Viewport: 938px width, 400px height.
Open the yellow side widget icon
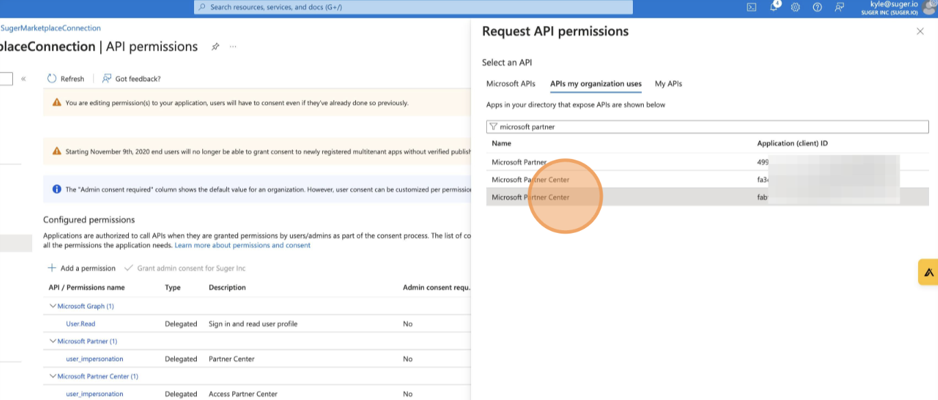[928, 272]
